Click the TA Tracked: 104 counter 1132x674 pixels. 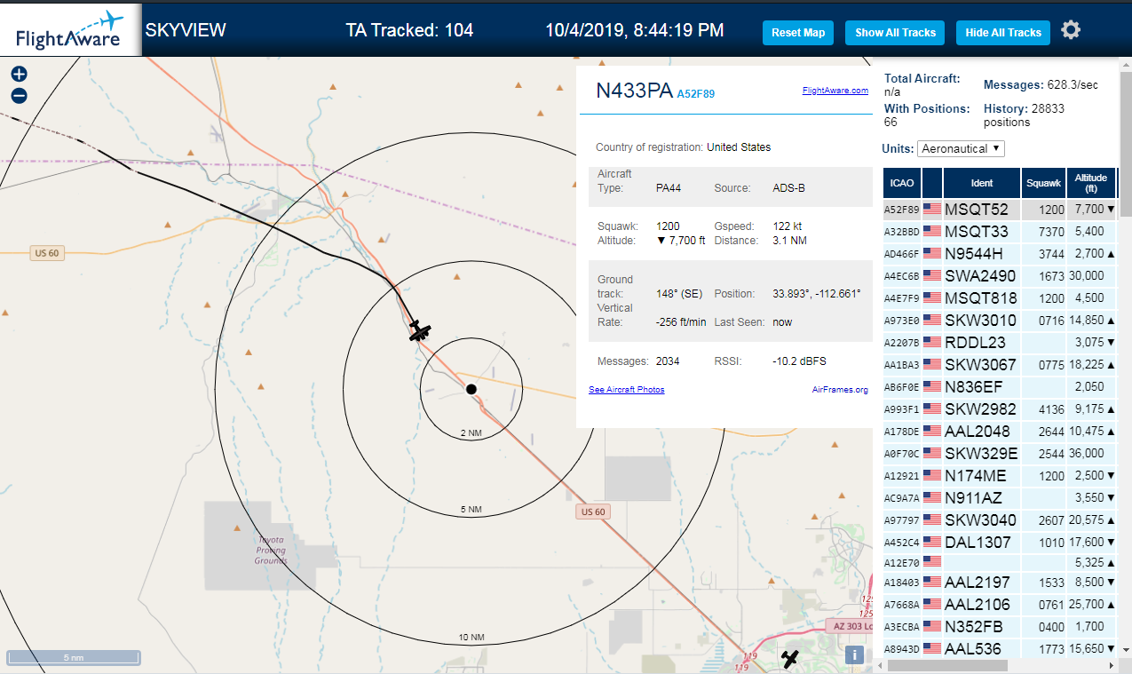coord(409,30)
